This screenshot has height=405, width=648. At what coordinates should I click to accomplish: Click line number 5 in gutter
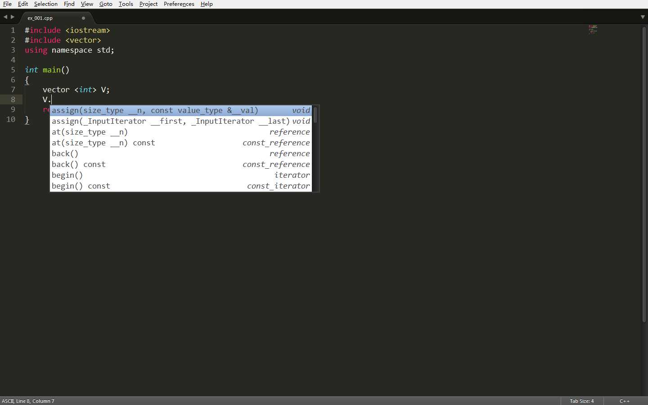[x=13, y=70]
